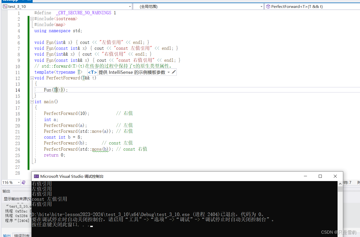Viewport: 360px width, 237px height.
Task: Click line number 18 in the gutter
Action: pyautogui.click(x=18, y=114)
